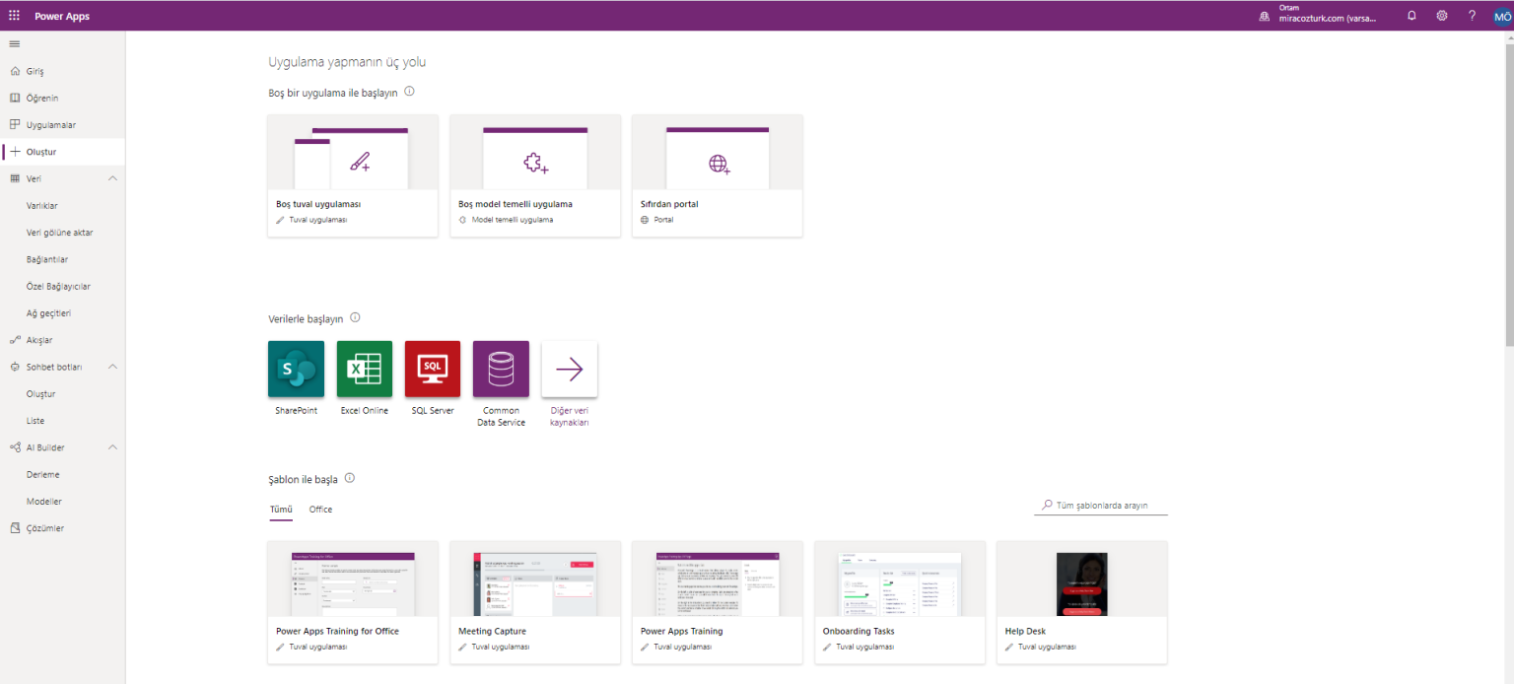Click the Excel Online icon
Screen dimensions: 1514x684
point(365,369)
